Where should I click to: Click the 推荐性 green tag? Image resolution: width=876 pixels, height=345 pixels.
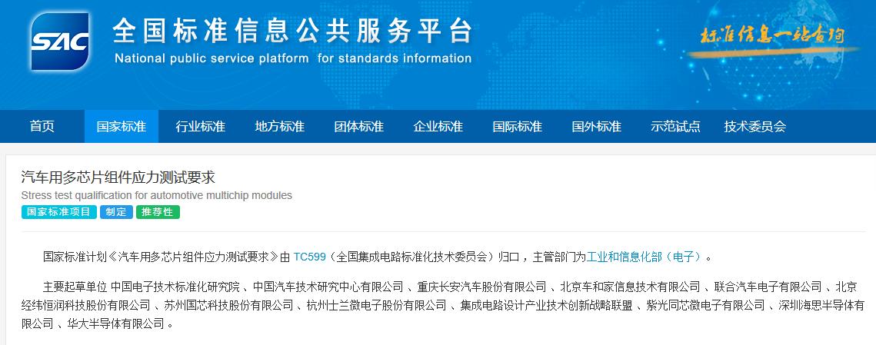click(x=158, y=212)
